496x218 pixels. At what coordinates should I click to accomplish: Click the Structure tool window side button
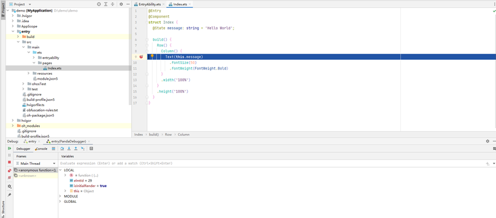pyautogui.click(x=3, y=208)
